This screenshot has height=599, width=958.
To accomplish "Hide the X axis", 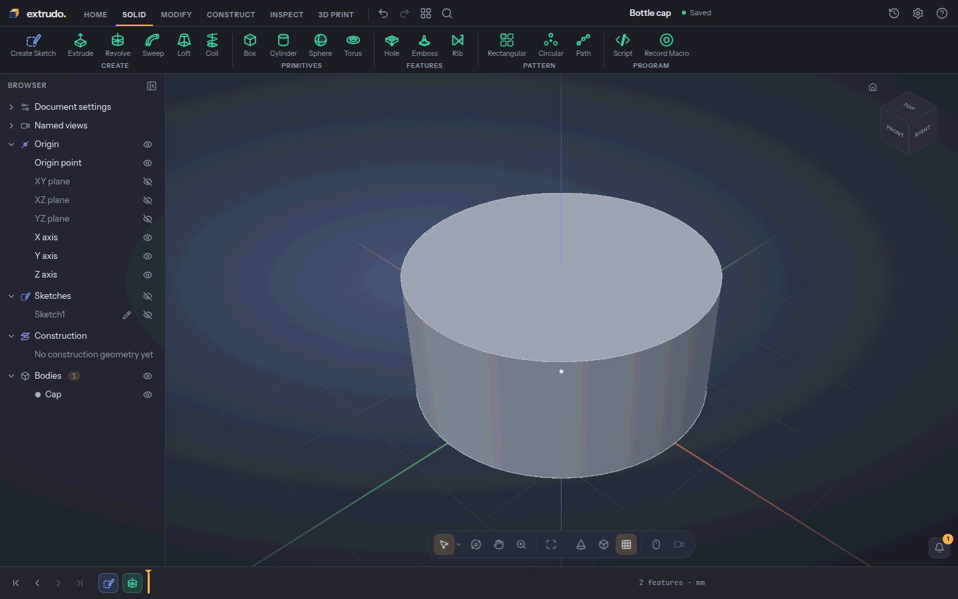I will [148, 238].
